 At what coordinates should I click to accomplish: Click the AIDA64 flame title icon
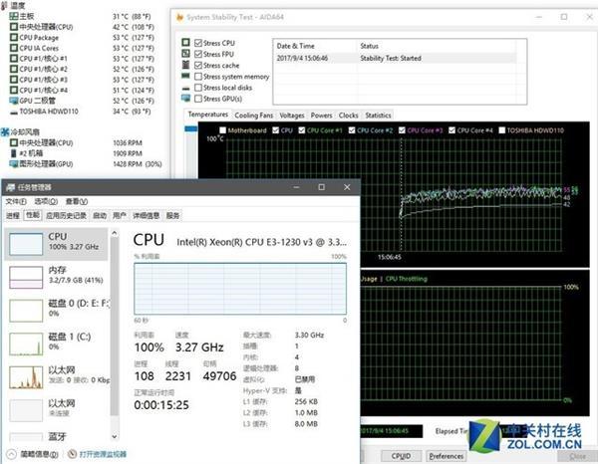[x=179, y=17]
